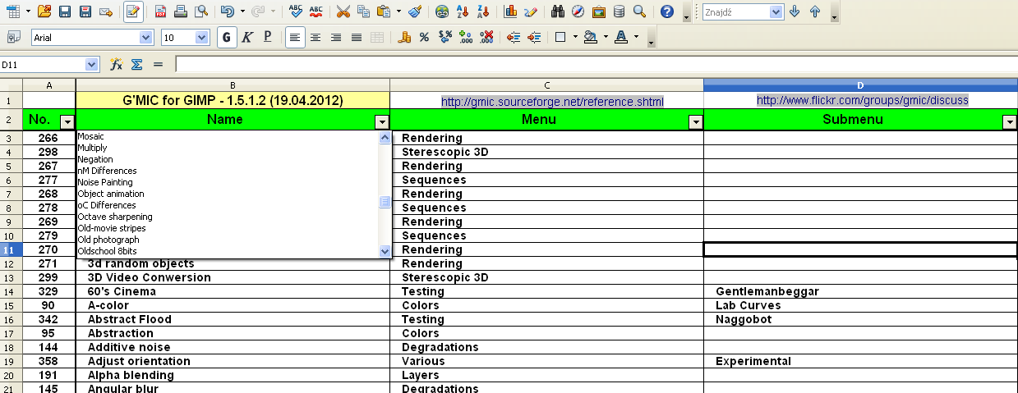Justify cell text
Image resolution: width=1018 pixels, height=393 pixels.
pyautogui.click(x=356, y=37)
